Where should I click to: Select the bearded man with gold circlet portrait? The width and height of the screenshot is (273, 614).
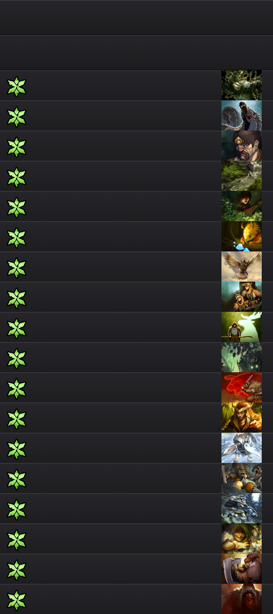click(242, 146)
